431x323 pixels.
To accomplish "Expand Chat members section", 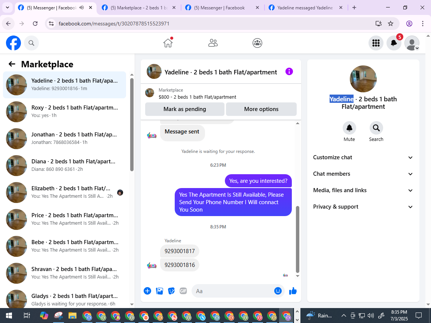I will point(363,174).
